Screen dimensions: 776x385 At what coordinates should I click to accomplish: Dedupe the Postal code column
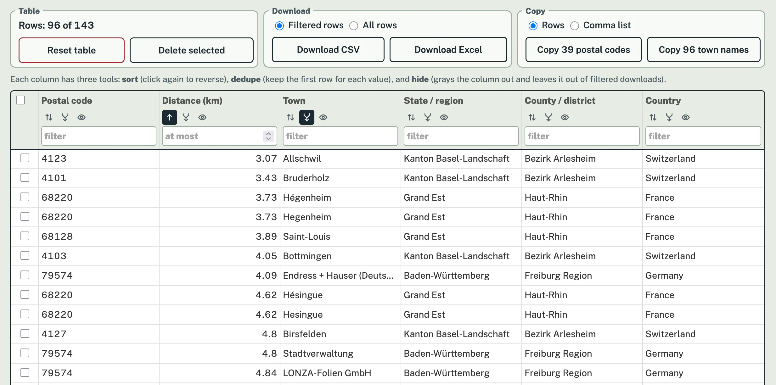tap(65, 117)
